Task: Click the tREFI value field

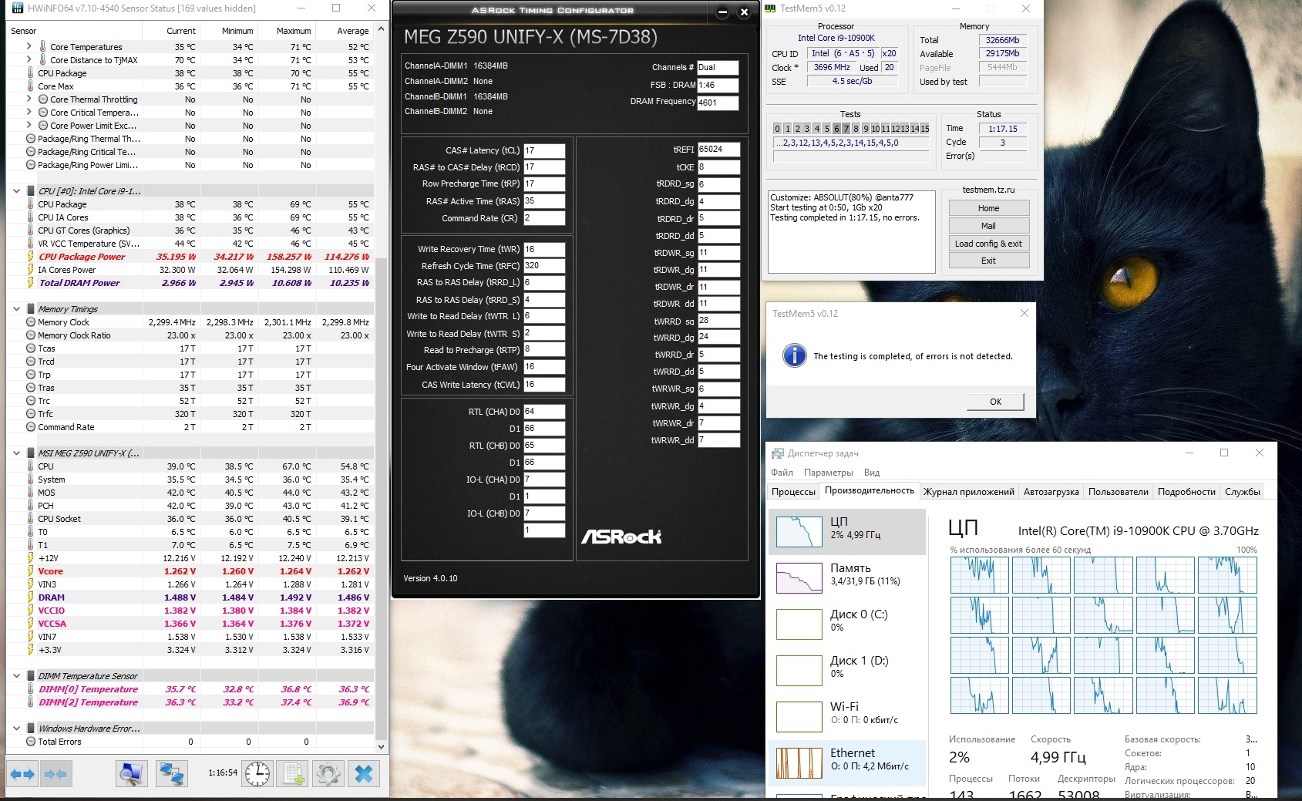Action: point(719,150)
